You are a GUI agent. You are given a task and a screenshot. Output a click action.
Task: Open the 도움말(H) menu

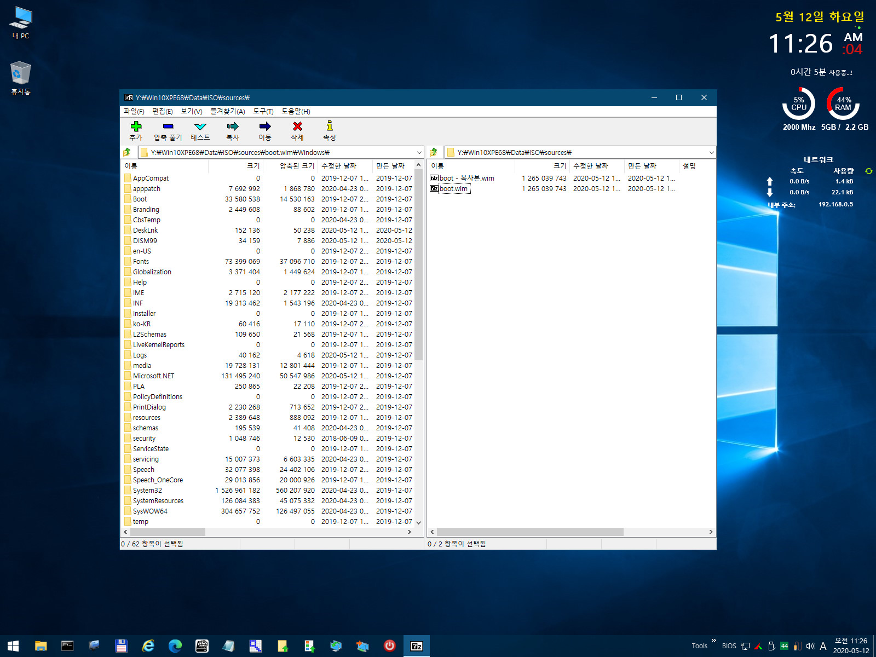tap(296, 111)
